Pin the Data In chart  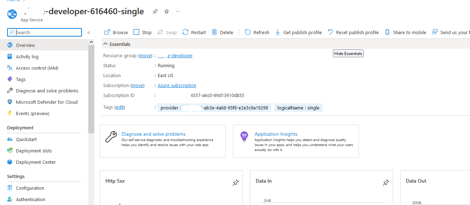(386, 183)
